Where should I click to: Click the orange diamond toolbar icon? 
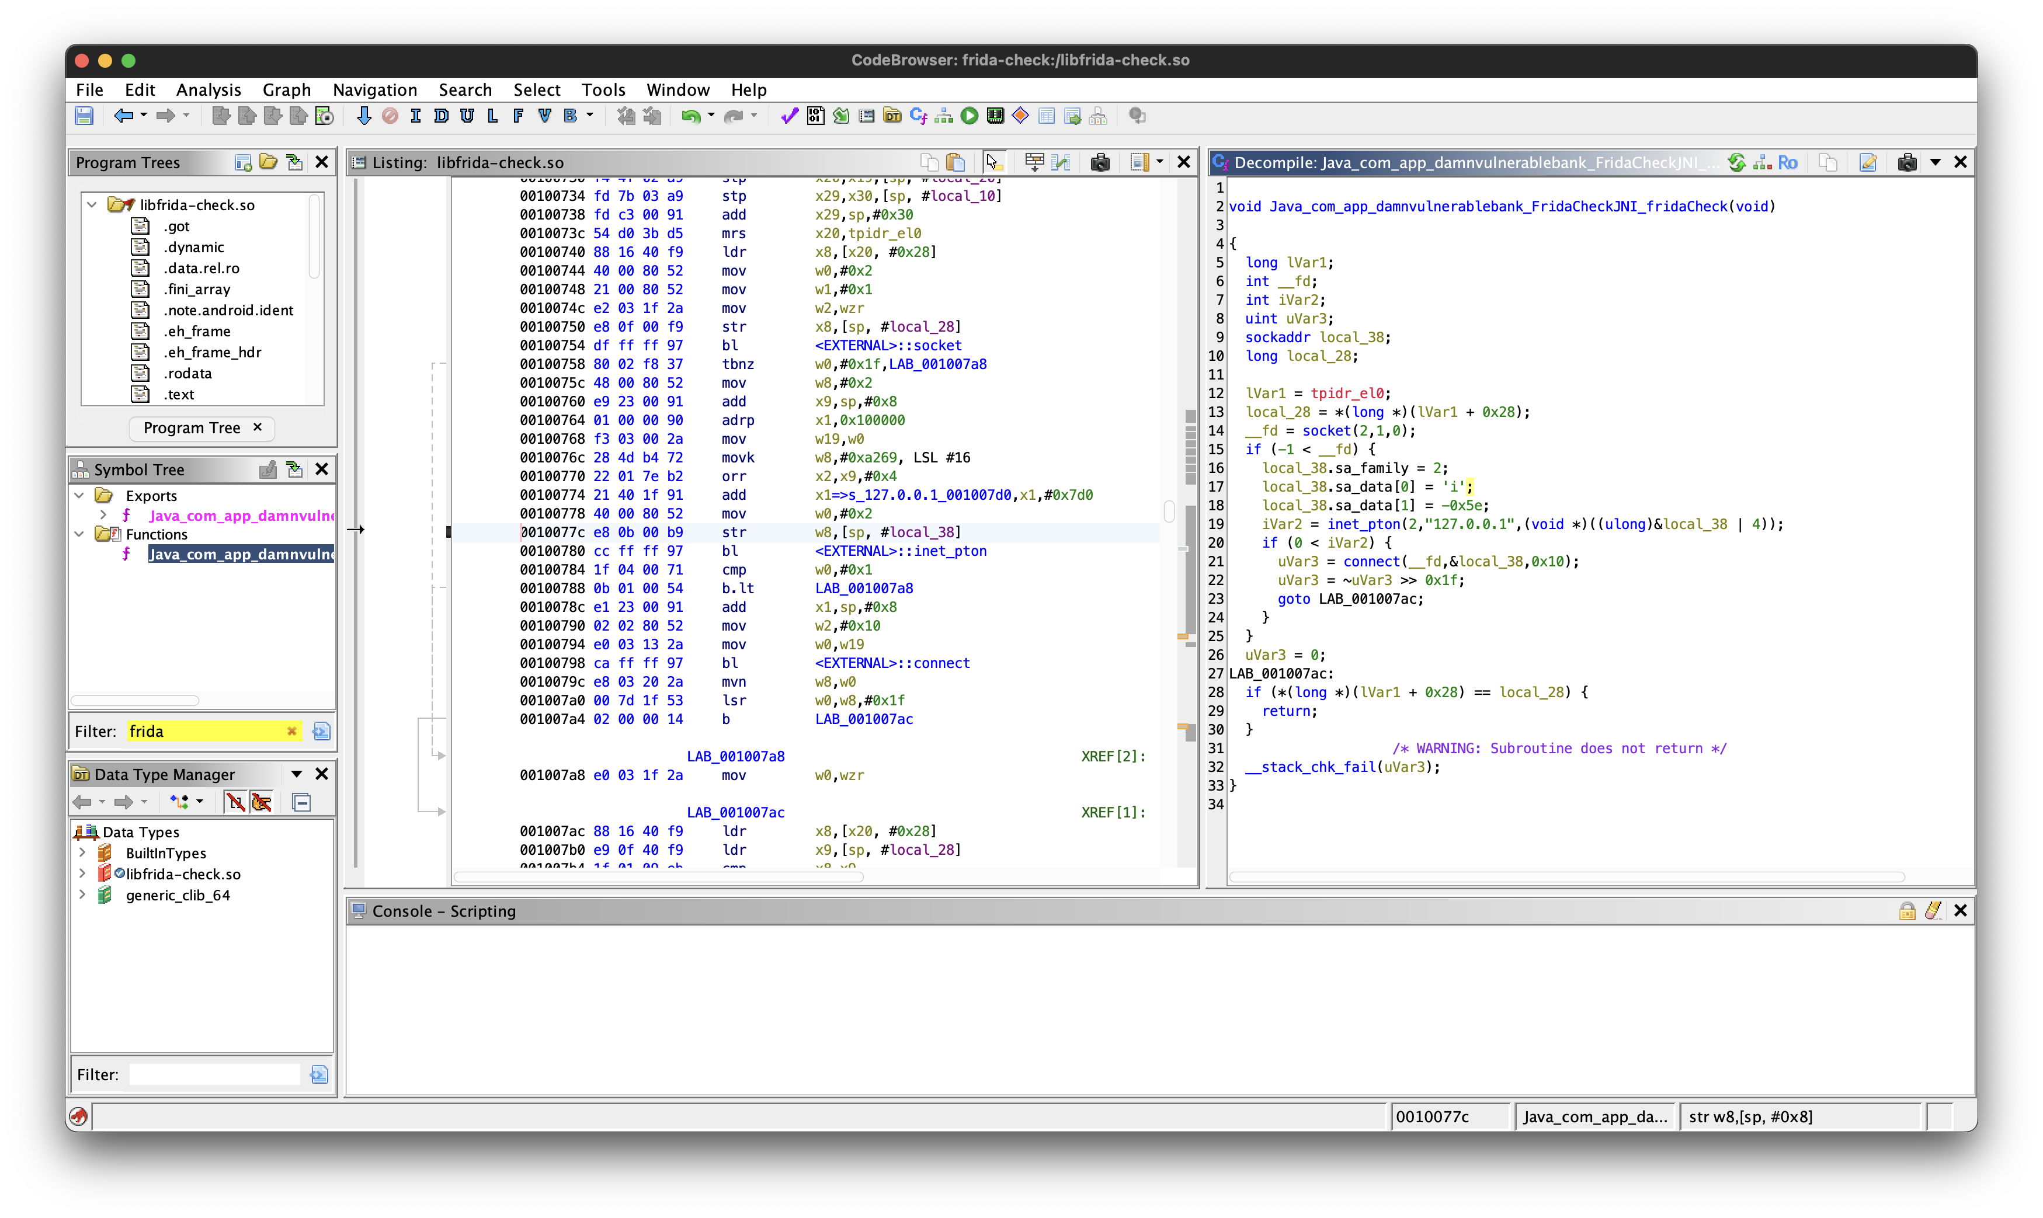tap(1020, 116)
